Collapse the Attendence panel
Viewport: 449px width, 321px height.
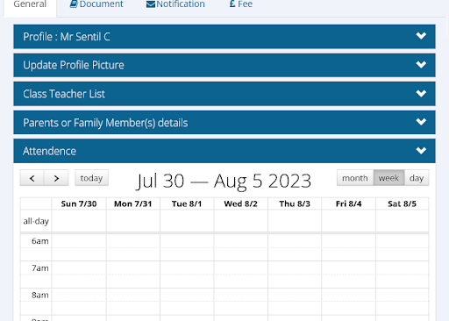[224, 151]
